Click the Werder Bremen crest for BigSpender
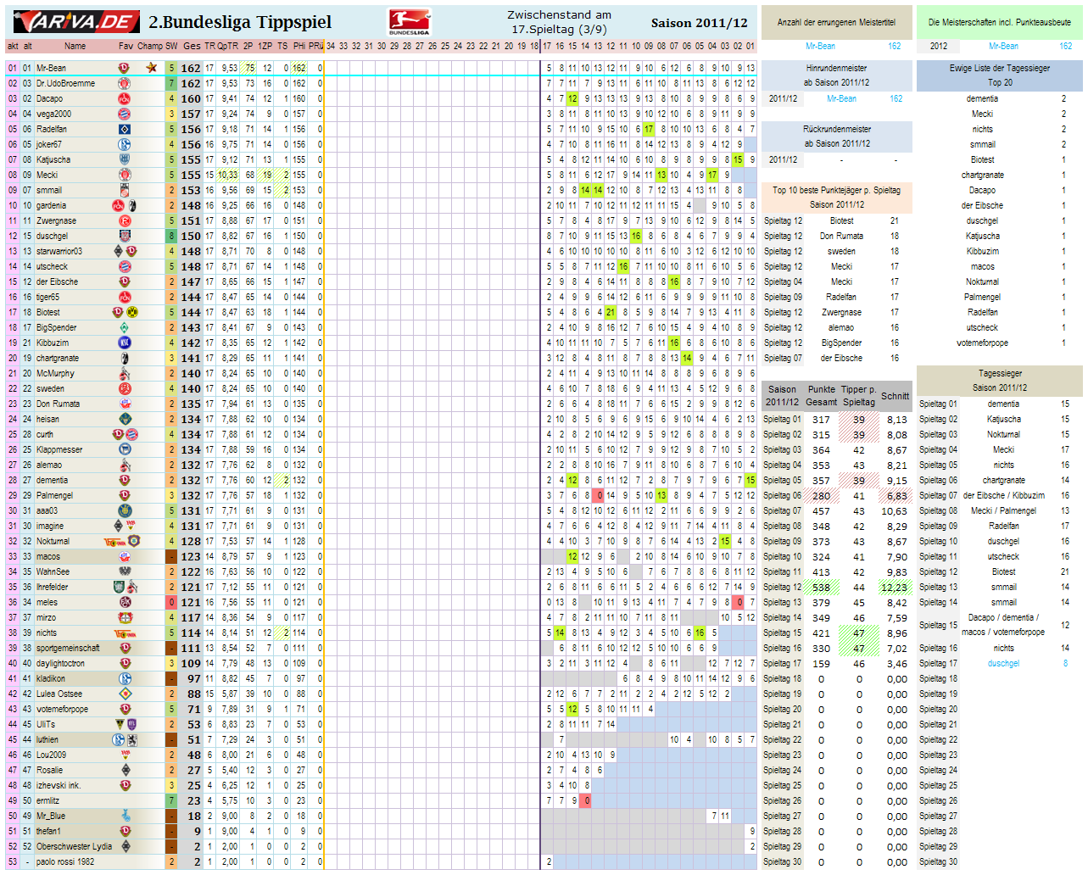The image size is (1088, 875). [124, 327]
